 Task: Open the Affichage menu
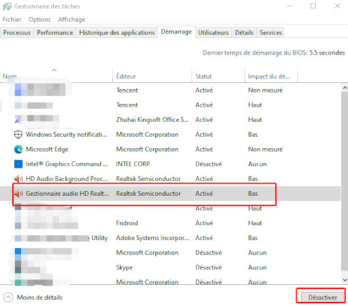pyautogui.click(x=72, y=20)
